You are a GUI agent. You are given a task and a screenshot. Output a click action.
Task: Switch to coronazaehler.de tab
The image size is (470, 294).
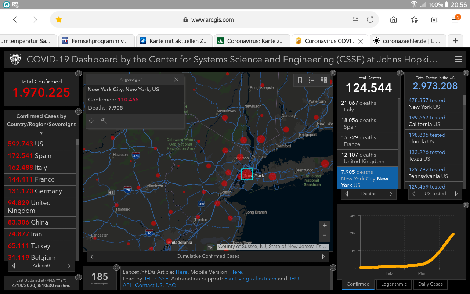click(408, 41)
